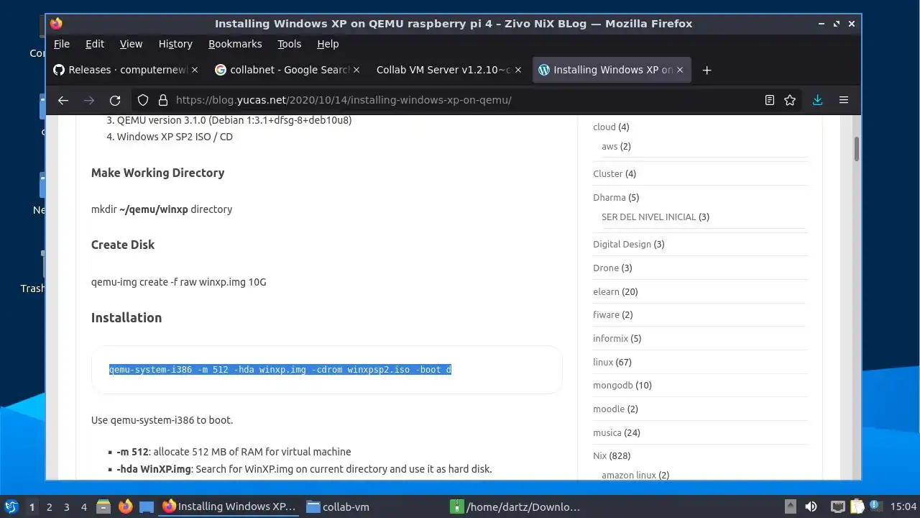This screenshot has height=518, width=920.
Task: Switch to the /home/dartz/Downloads archive window
Action: [517, 506]
